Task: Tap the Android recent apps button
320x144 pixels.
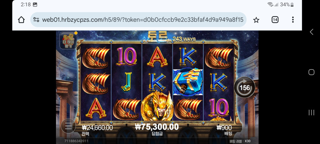Action: tap(311, 112)
